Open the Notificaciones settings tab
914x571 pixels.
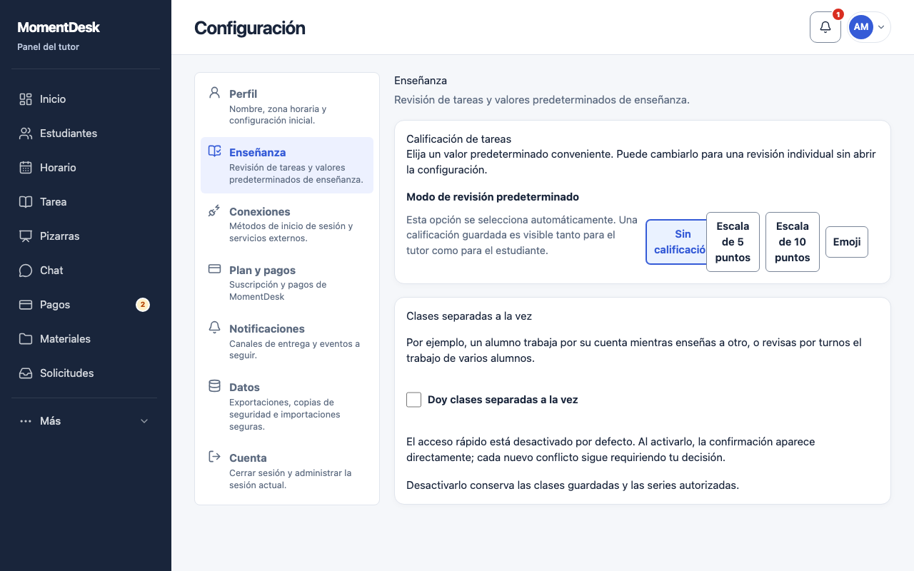pyautogui.click(x=287, y=342)
